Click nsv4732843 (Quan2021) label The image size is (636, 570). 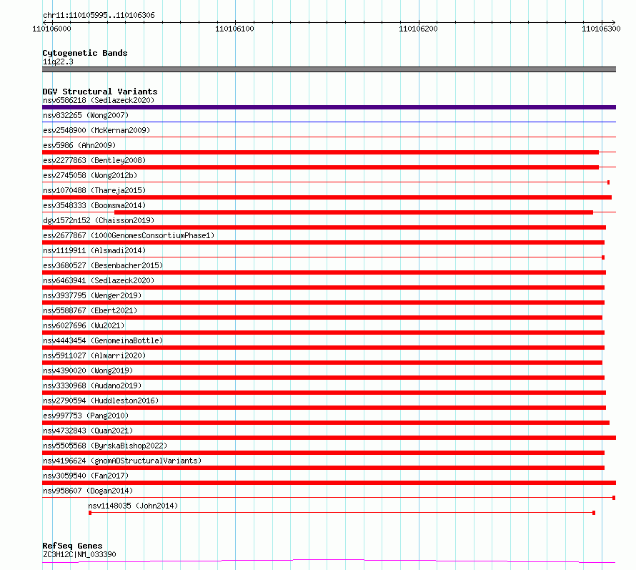pyautogui.click(x=88, y=431)
